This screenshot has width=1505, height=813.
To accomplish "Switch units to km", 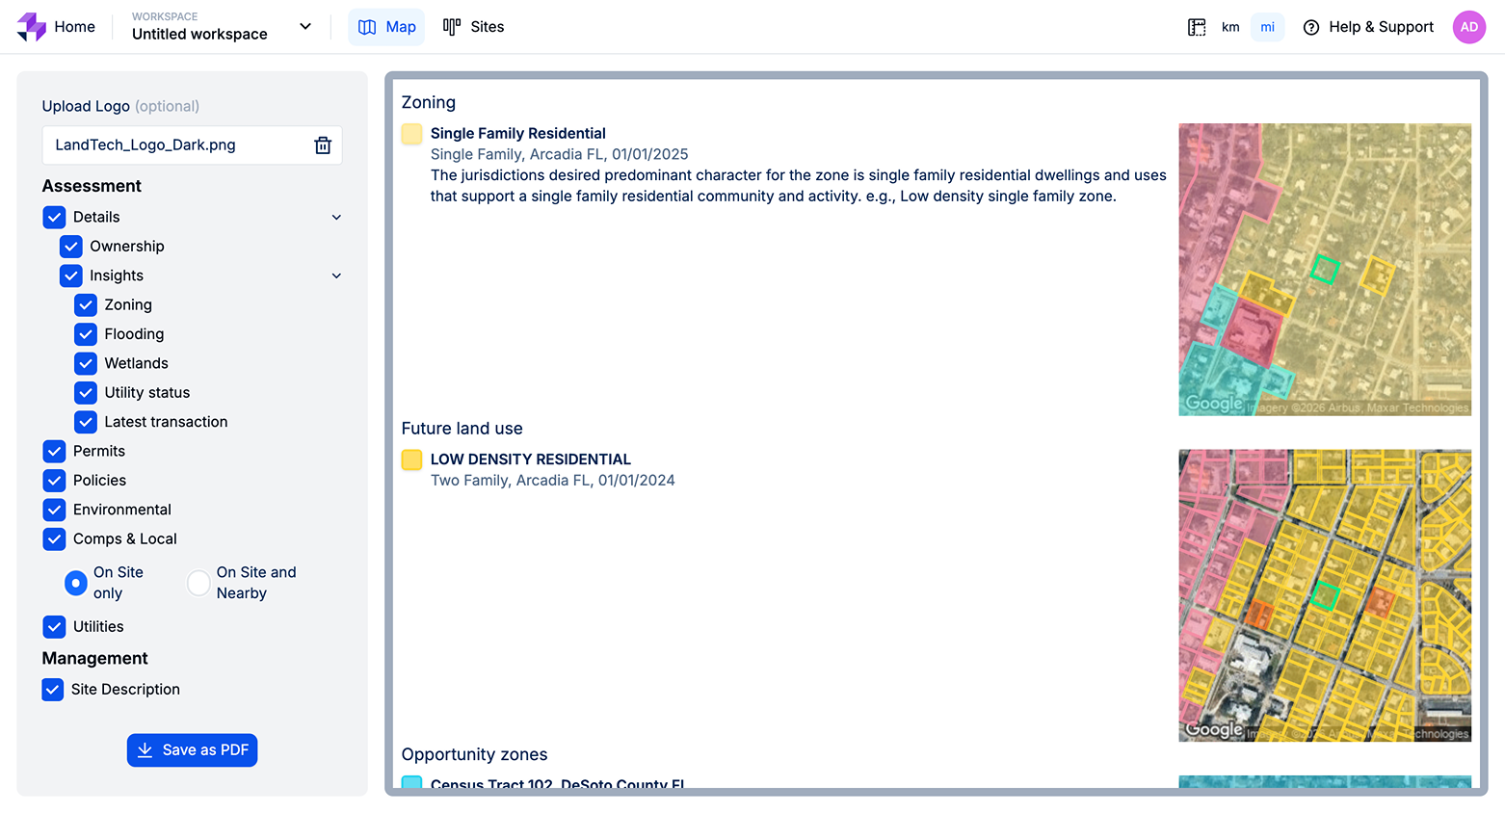I will (1230, 27).
